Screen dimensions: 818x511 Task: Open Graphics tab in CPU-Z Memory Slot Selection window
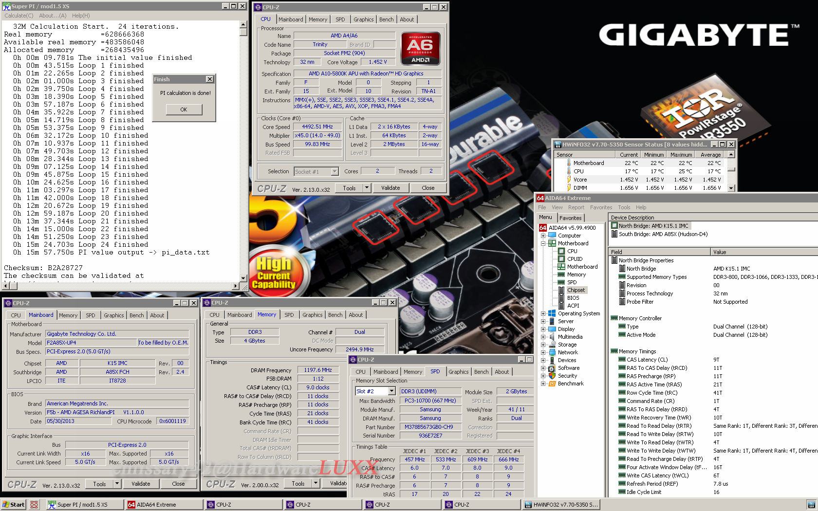pyautogui.click(x=458, y=372)
